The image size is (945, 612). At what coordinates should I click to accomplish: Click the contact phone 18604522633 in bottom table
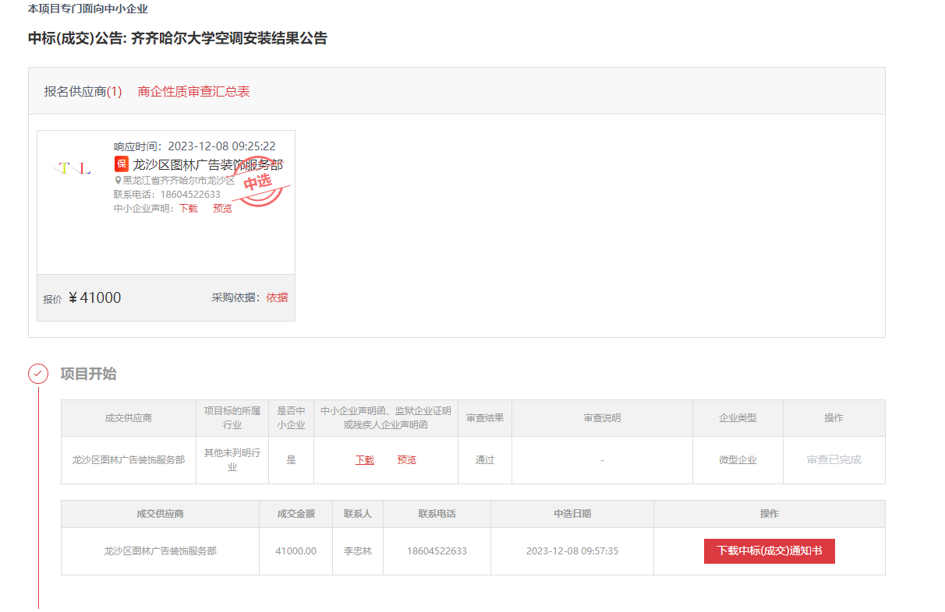coord(437,551)
